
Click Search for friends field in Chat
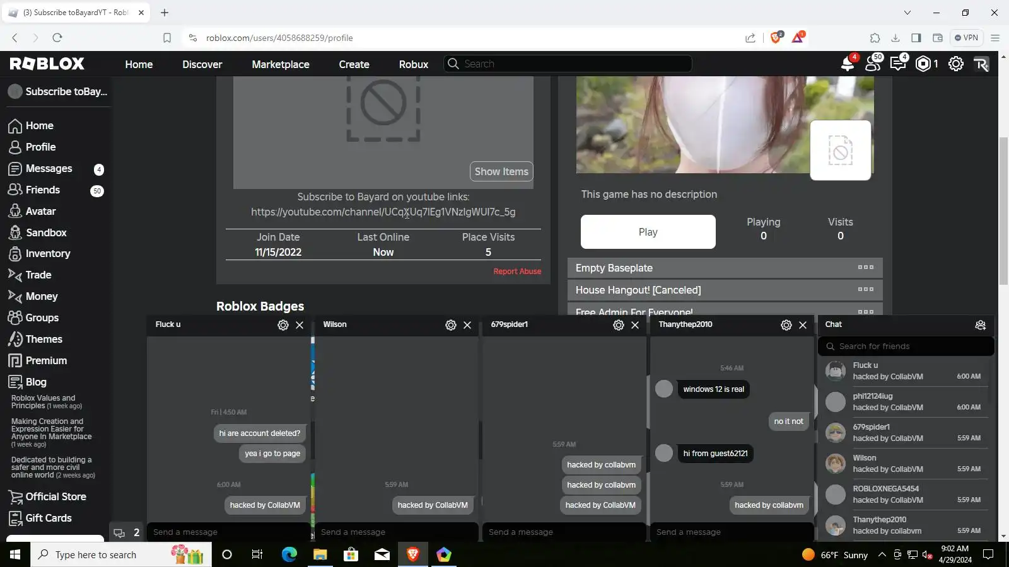click(906, 346)
